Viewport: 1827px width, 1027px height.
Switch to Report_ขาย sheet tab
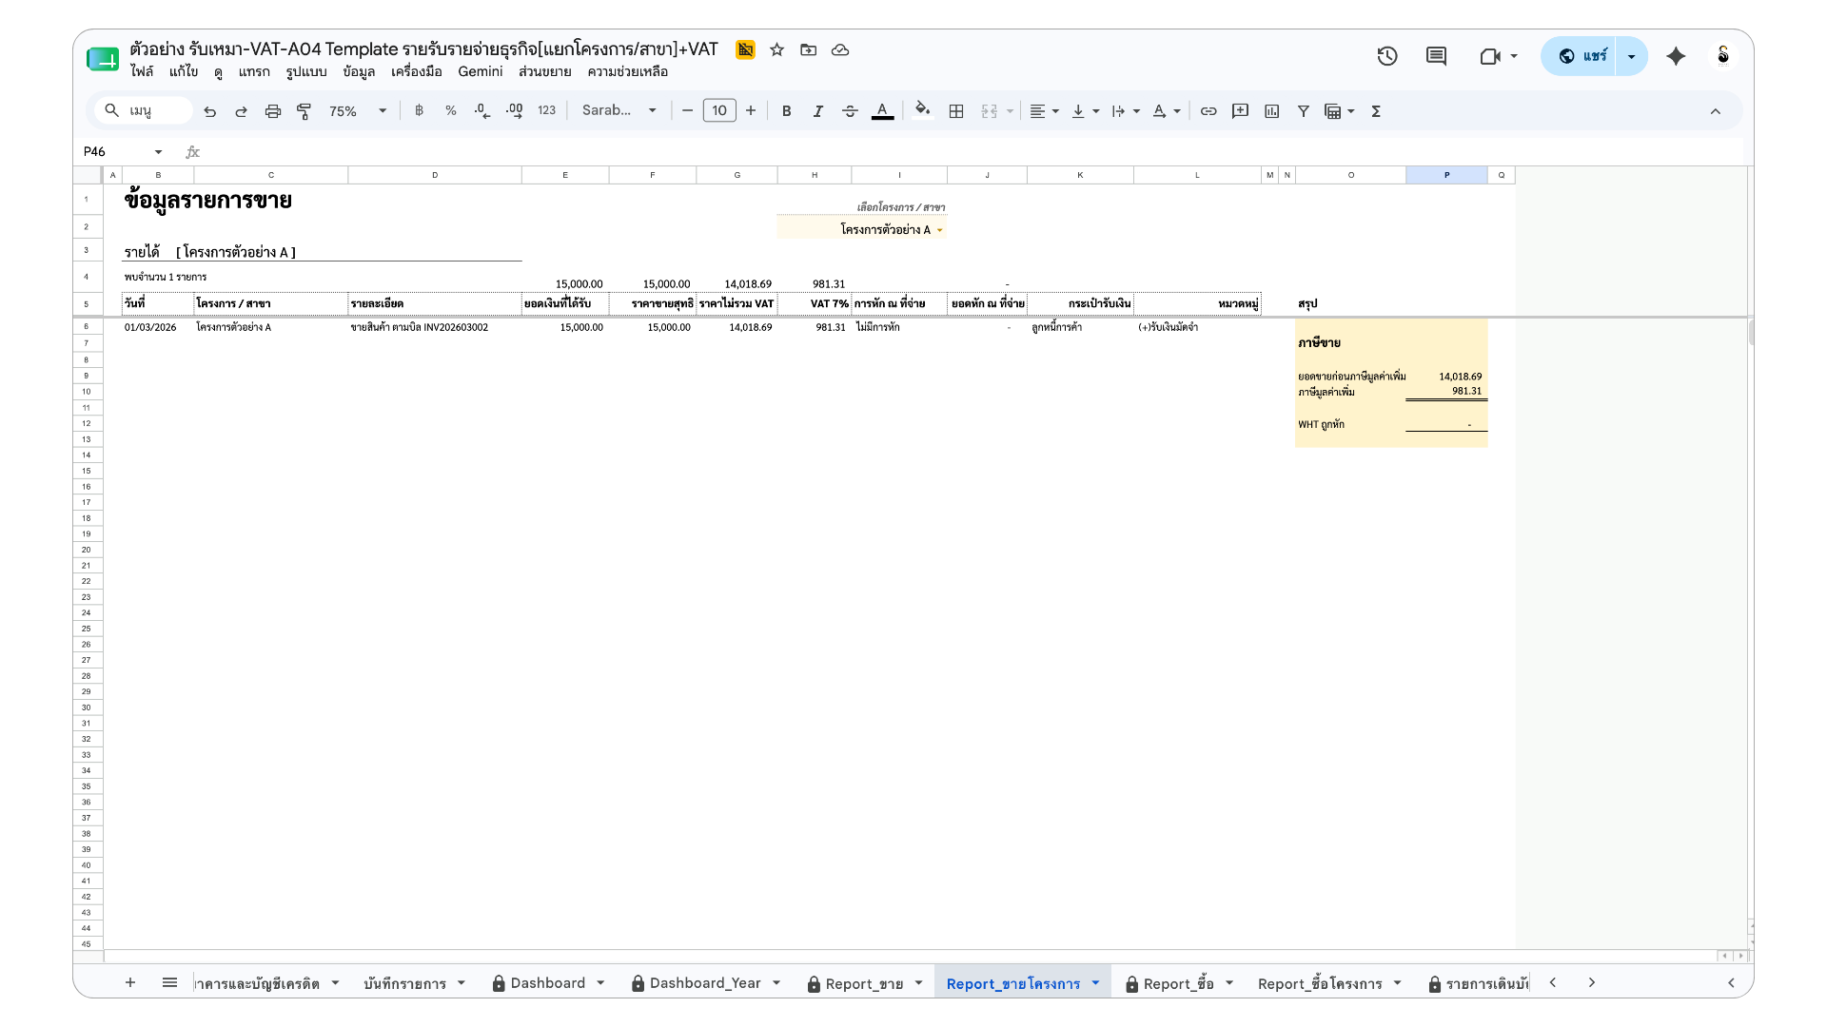coord(864,983)
